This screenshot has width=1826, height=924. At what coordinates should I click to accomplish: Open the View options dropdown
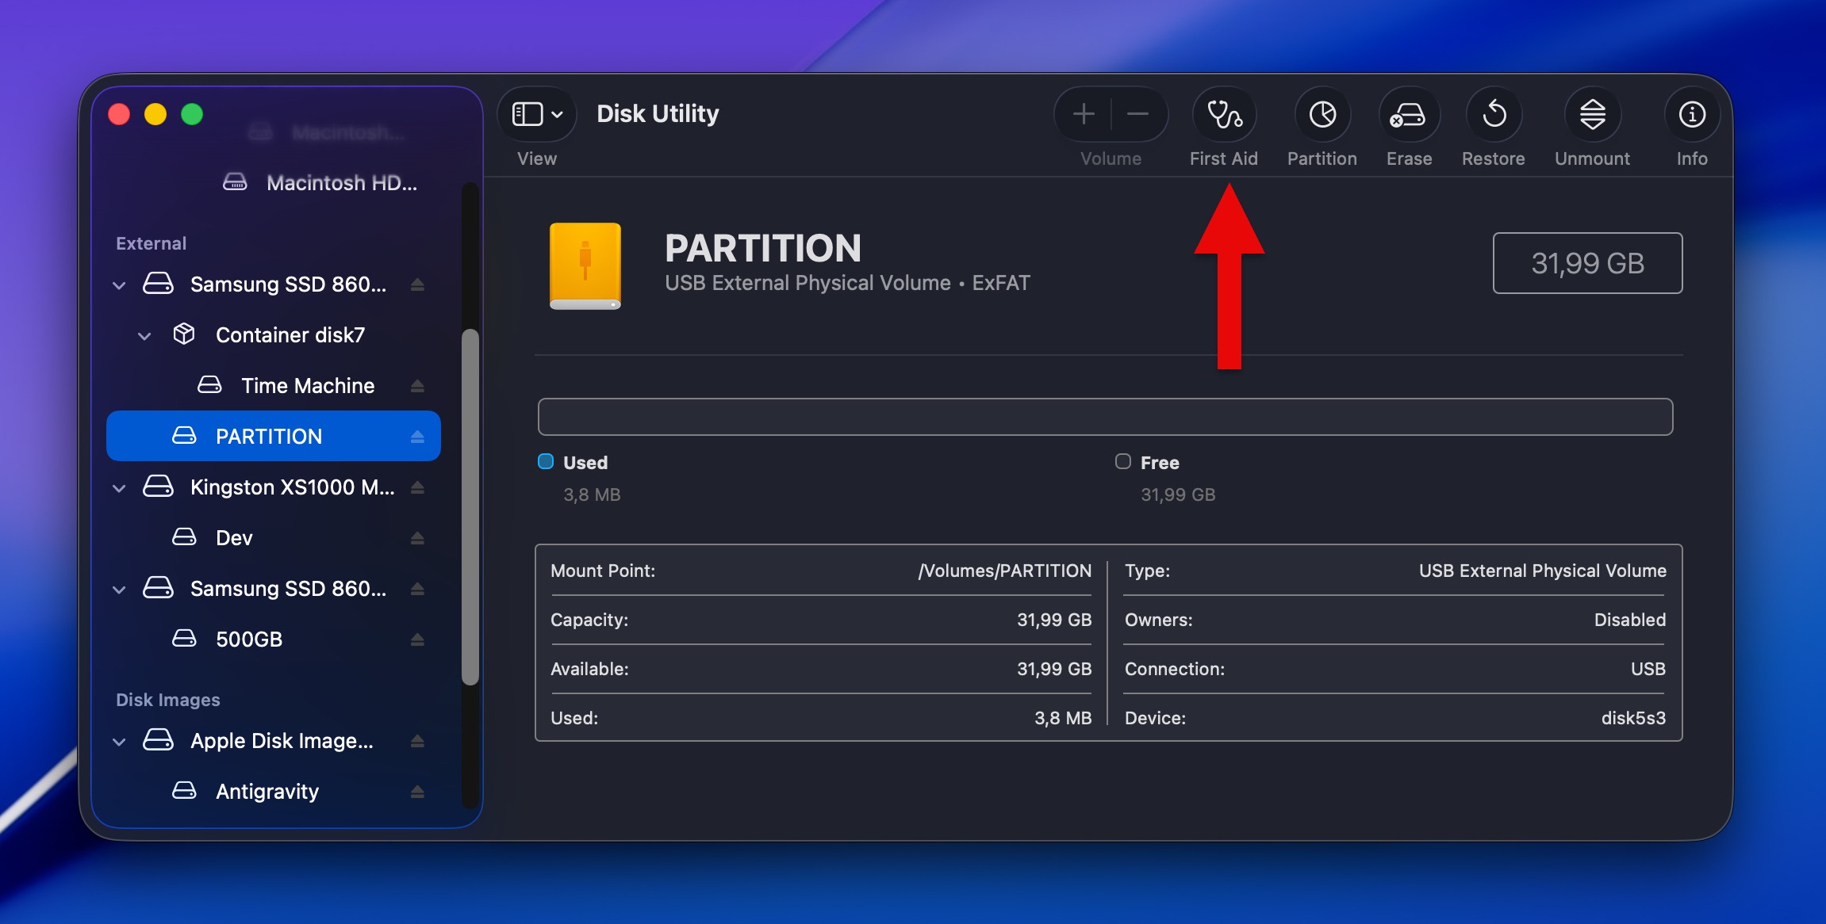[536, 113]
